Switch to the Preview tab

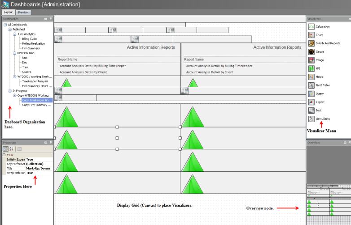pos(24,12)
